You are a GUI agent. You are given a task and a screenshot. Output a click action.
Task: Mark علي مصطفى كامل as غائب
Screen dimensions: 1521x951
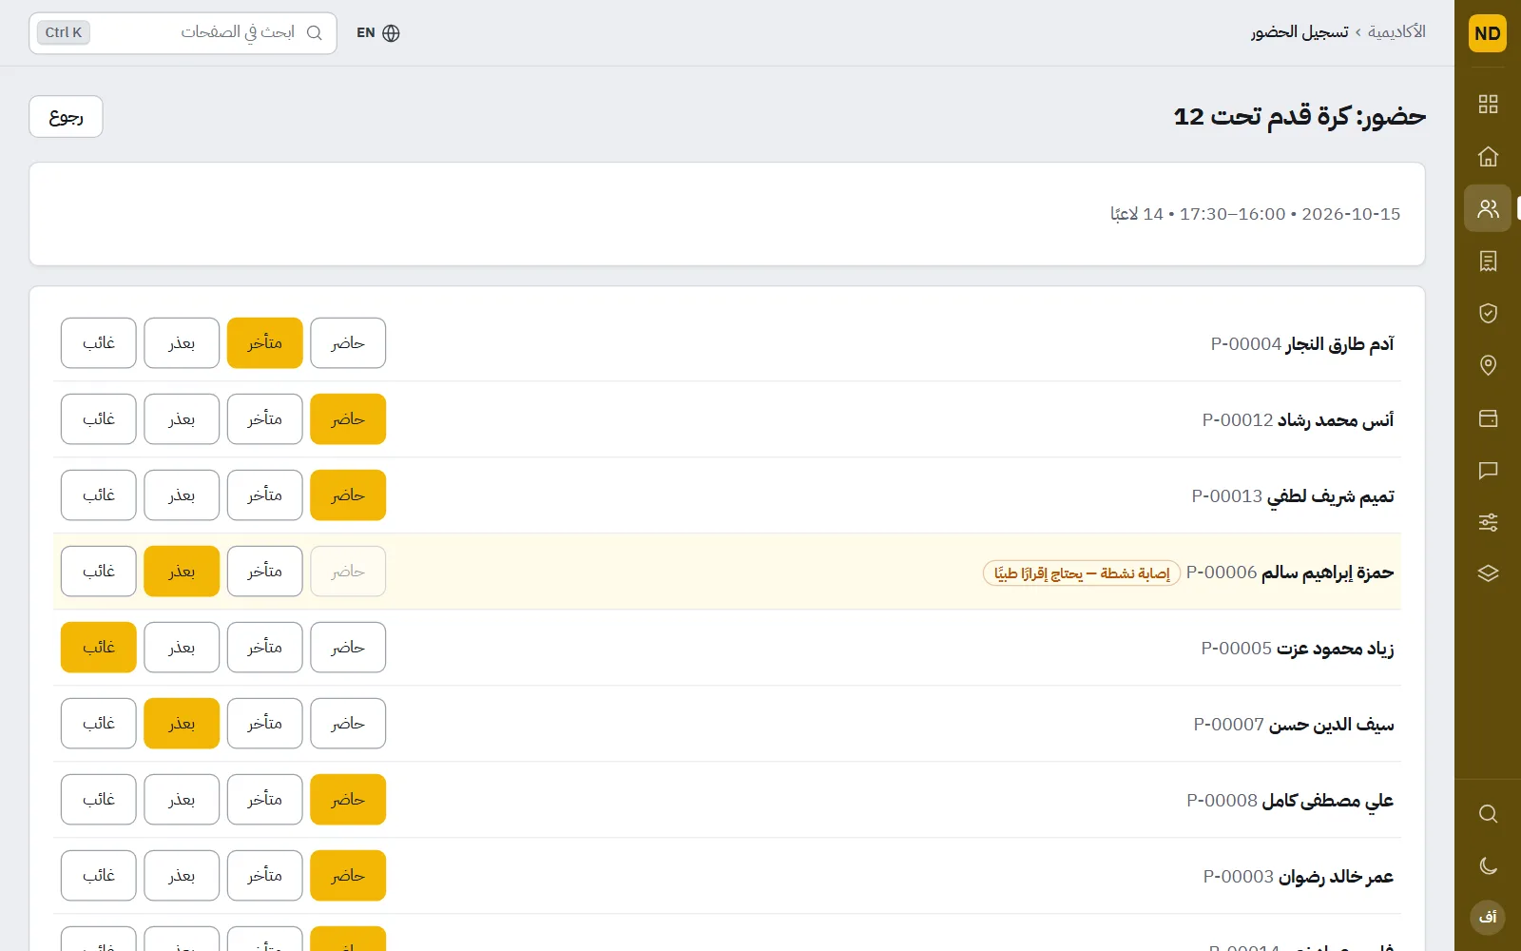(x=99, y=800)
